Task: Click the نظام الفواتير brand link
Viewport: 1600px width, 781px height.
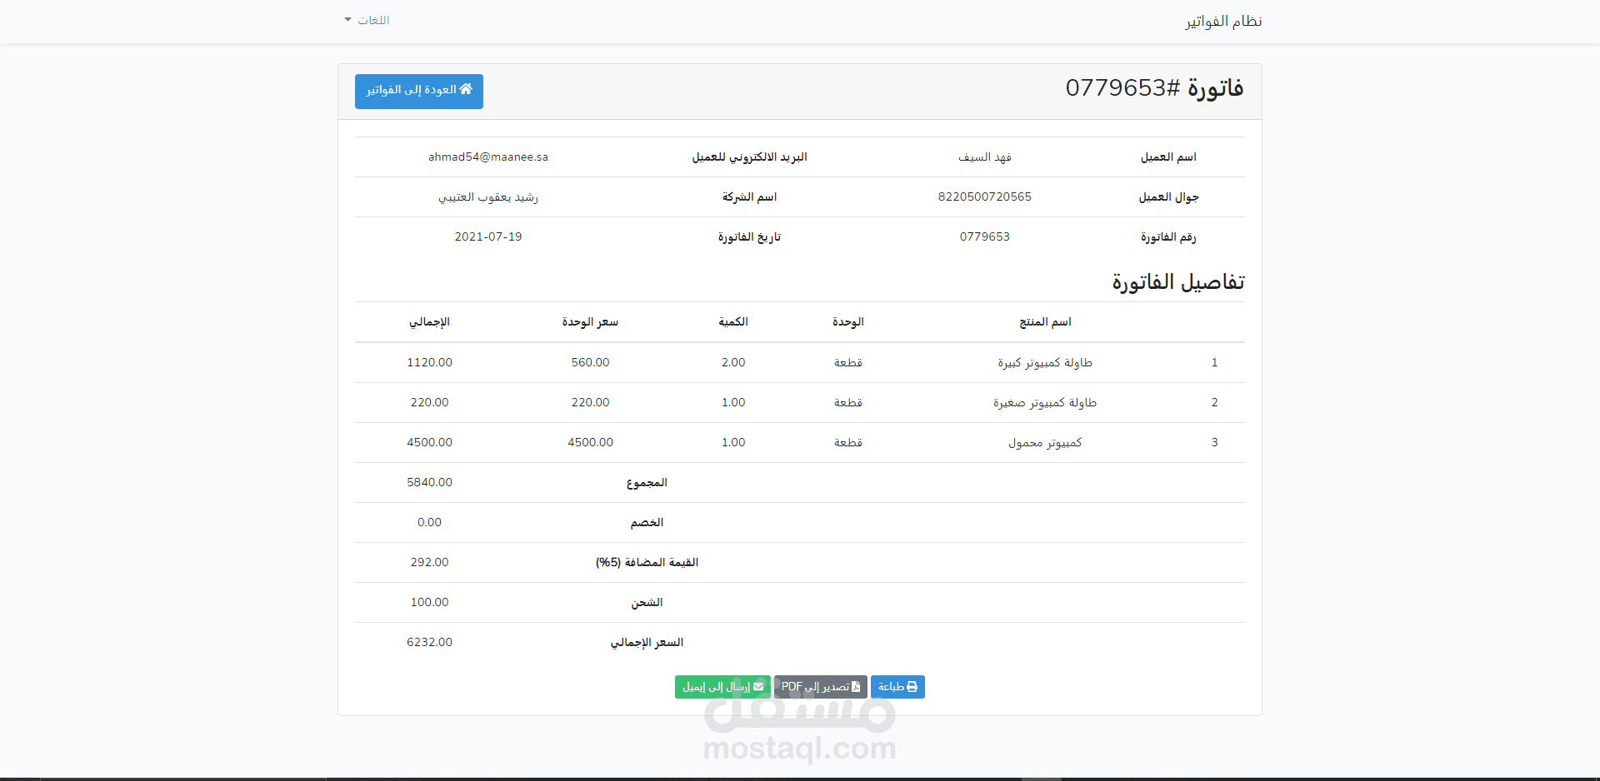Action: (x=1223, y=21)
